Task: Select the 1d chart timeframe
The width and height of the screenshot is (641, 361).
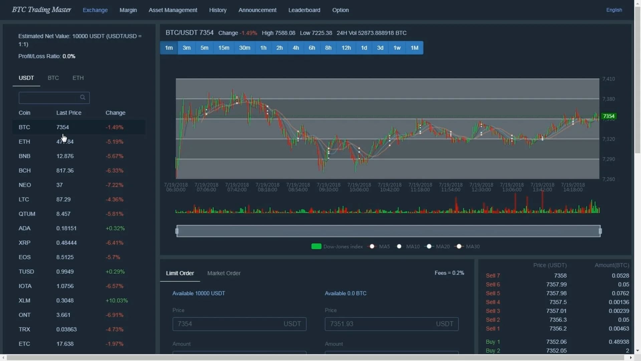Action: click(364, 48)
